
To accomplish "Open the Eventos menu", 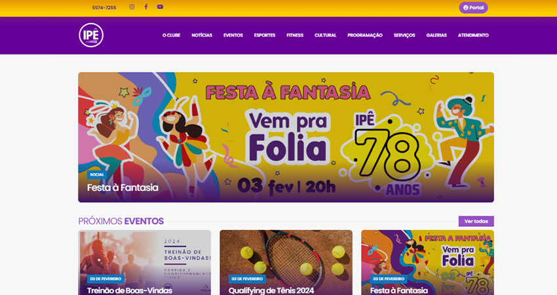I will click(233, 35).
